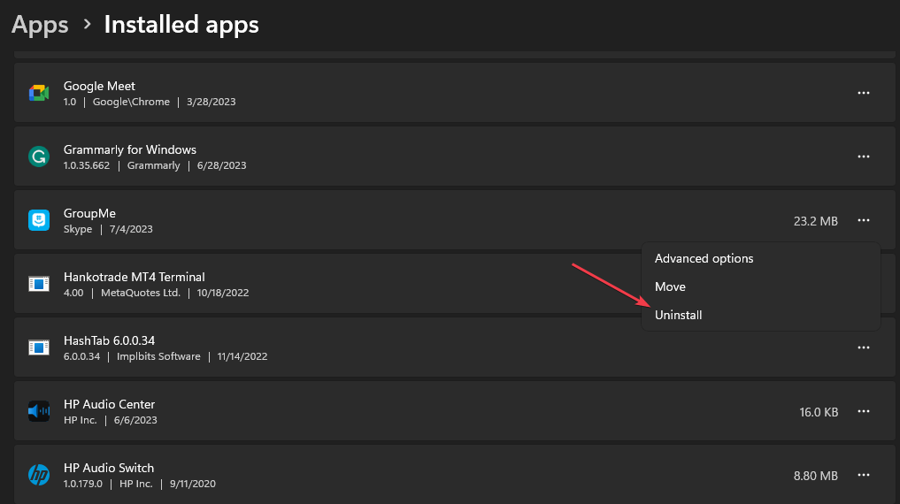Click the Hankotrade MT4 Terminal icon
The image size is (900, 504).
click(x=38, y=284)
